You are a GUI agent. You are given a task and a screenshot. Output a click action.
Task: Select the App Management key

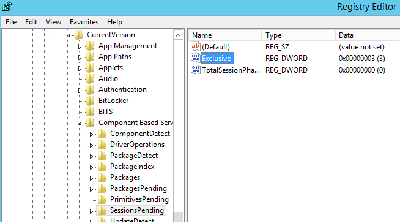pyautogui.click(x=128, y=46)
